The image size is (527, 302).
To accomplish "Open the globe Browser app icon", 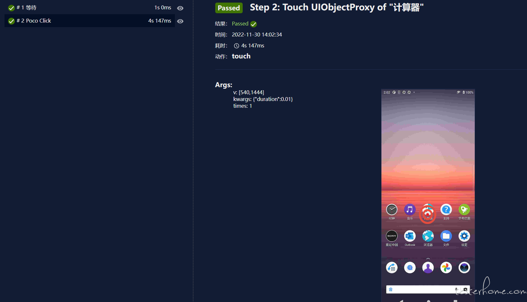I will 428,236.
